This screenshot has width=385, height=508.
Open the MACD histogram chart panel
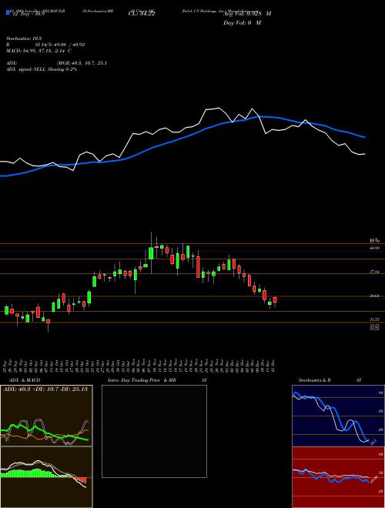click(x=46, y=477)
